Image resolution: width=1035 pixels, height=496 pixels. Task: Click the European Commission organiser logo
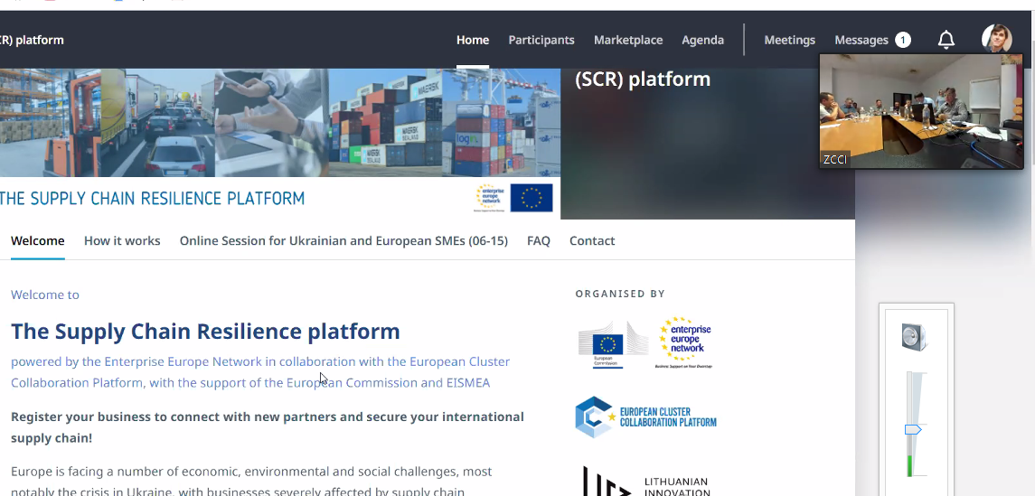tap(613, 343)
